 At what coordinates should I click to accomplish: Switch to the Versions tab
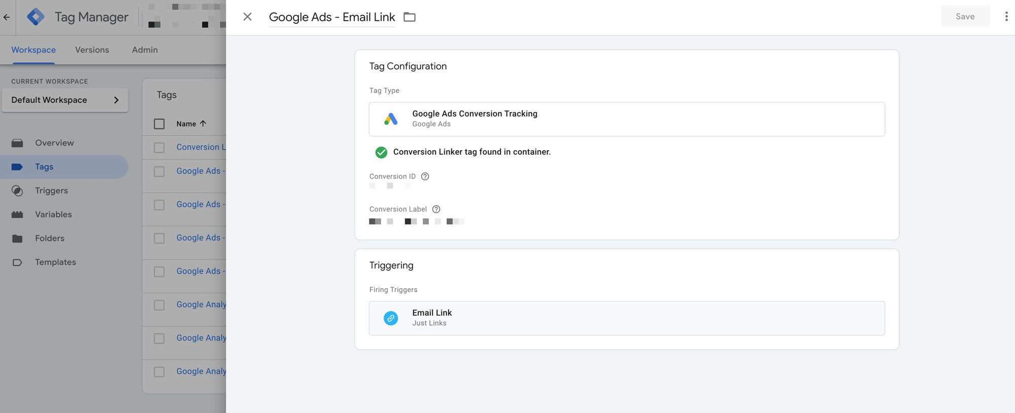pos(92,50)
